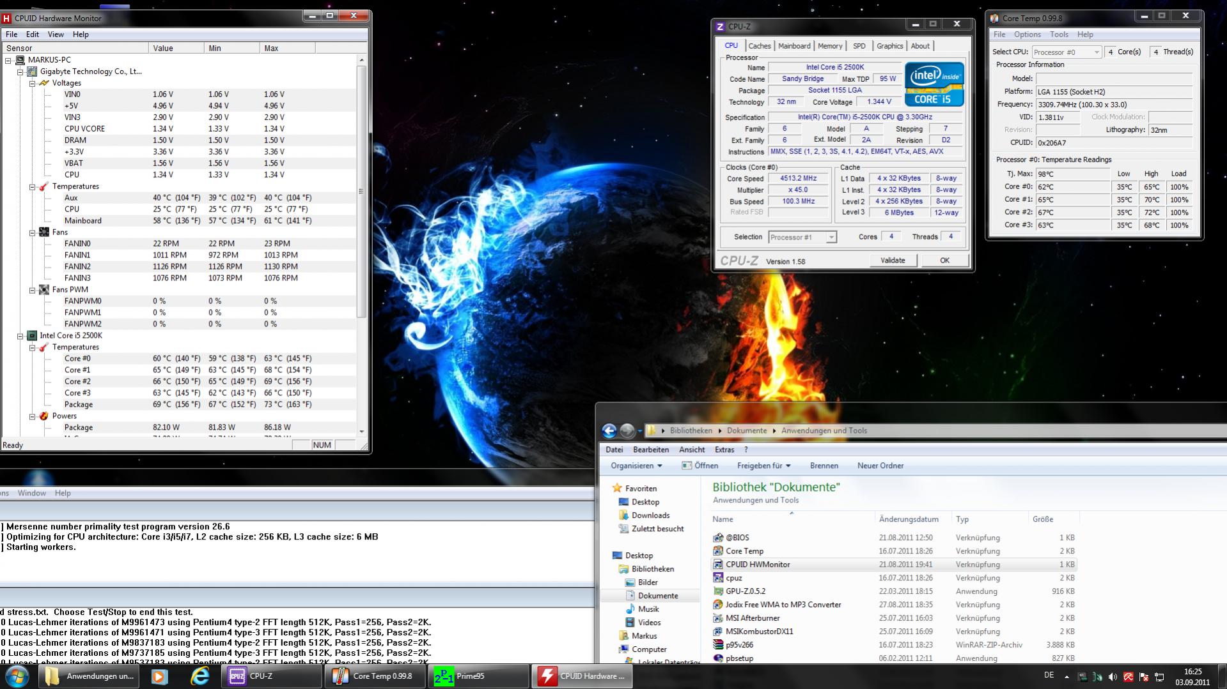Select pbsetup application icon
Viewport: 1227px width, 689px height.
pos(718,658)
